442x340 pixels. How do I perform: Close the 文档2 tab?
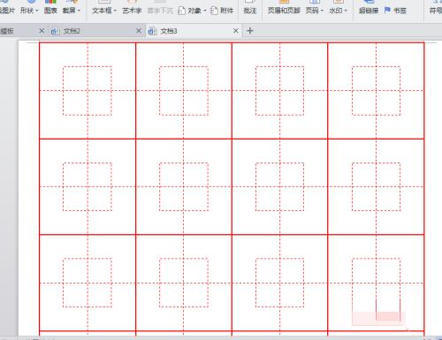point(139,31)
